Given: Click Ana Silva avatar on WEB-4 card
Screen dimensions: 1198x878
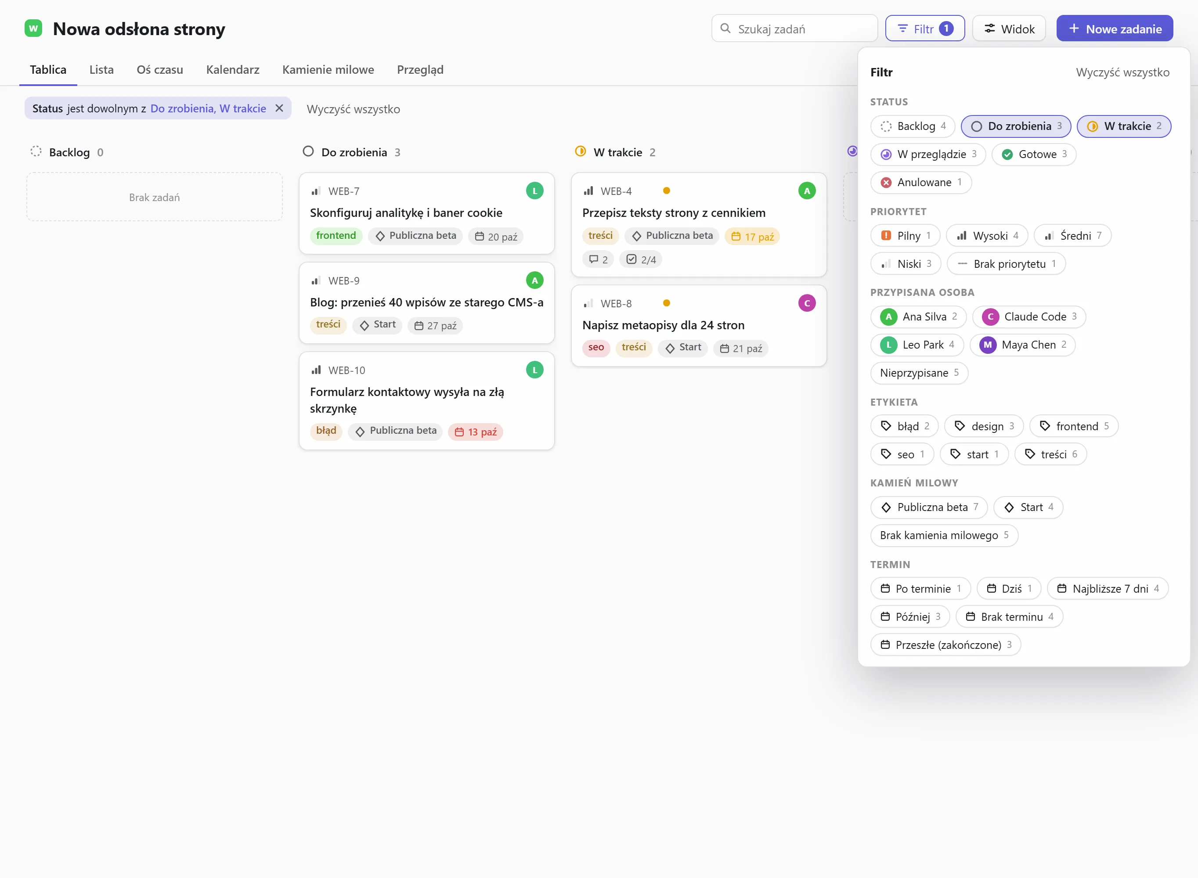Looking at the screenshot, I should click(x=807, y=191).
